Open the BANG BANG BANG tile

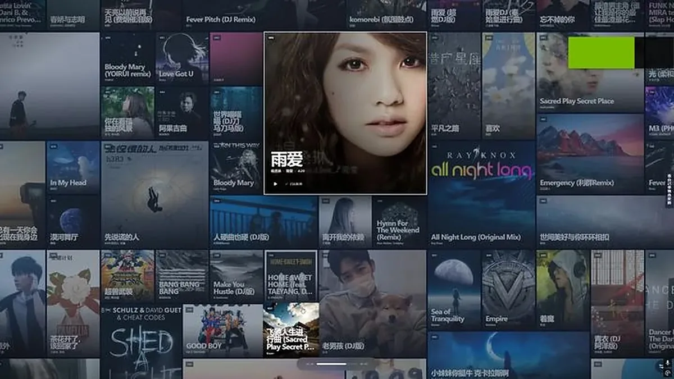coord(182,276)
